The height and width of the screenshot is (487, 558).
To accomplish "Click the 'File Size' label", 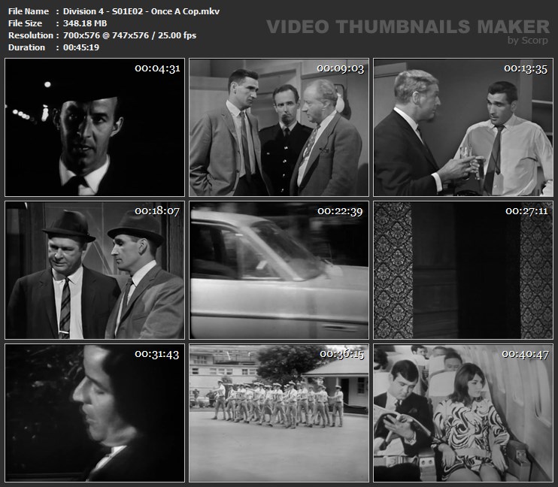I will coord(25,23).
